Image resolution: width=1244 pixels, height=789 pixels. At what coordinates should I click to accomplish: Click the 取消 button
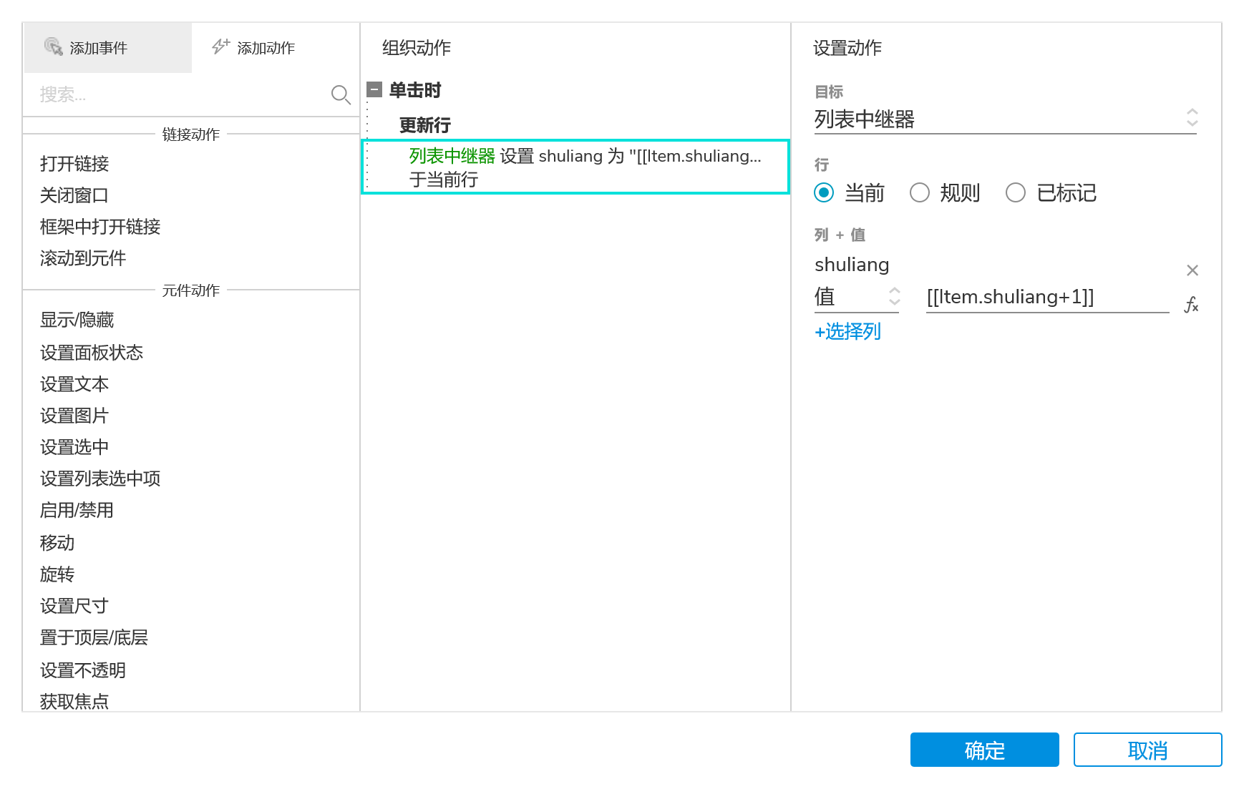pos(1147,750)
